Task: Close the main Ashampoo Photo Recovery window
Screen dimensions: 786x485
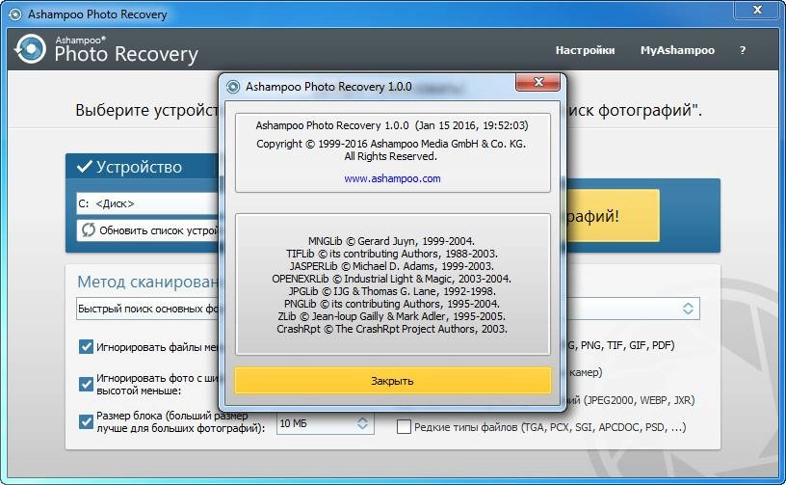Action: click(x=757, y=10)
